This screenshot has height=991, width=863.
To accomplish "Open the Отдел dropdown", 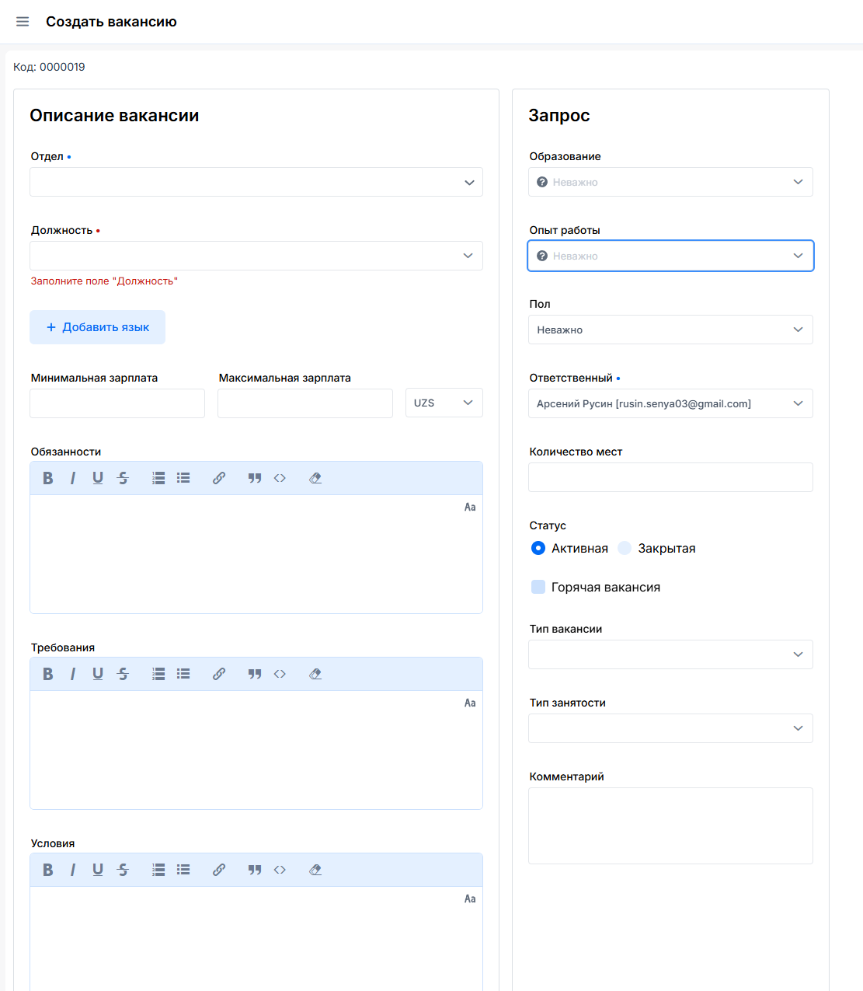I will pyautogui.click(x=256, y=182).
